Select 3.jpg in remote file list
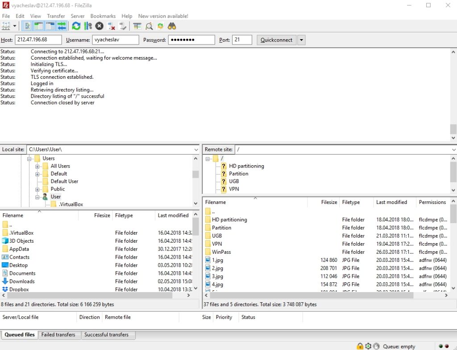Viewport: 457px width, 350px height. tap(217, 277)
